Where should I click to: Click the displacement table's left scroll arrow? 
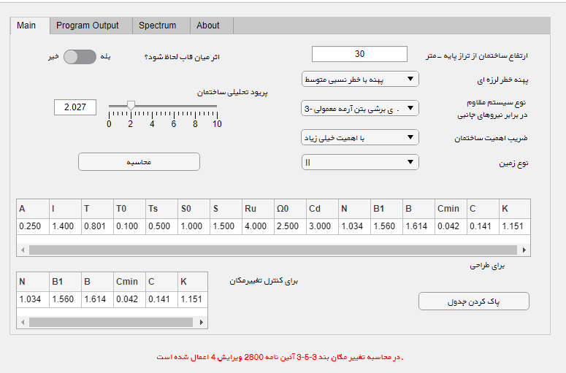22,321
